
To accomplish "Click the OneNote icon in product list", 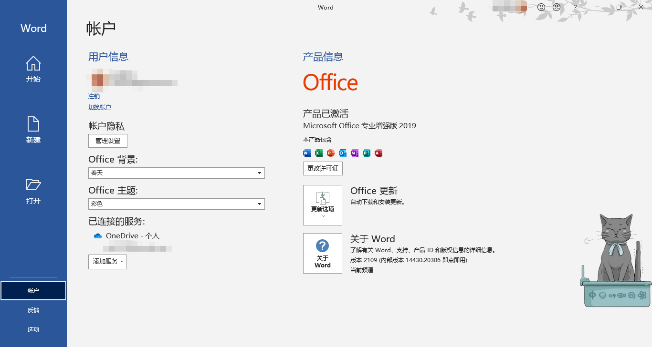I will pos(354,153).
